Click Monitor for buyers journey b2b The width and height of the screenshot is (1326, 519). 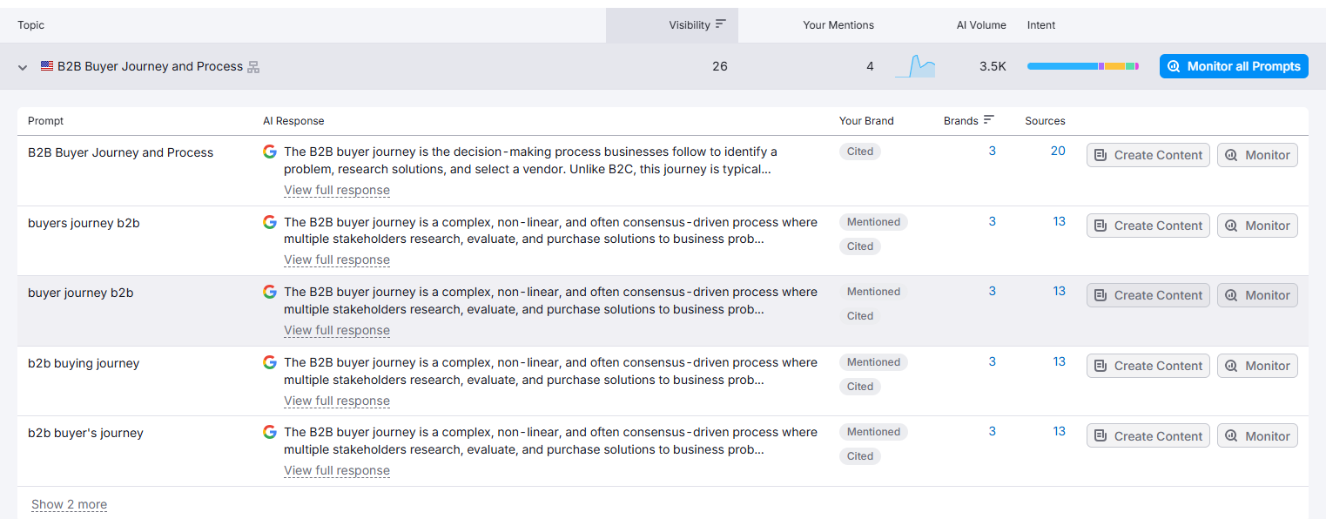coord(1257,226)
